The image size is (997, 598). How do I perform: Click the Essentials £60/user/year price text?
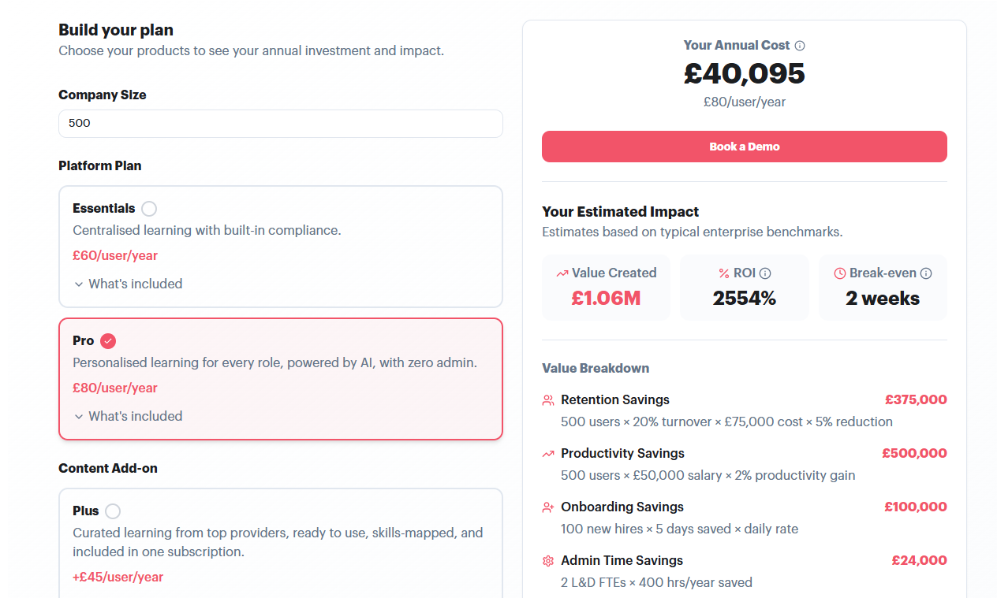(x=115, y=255)
